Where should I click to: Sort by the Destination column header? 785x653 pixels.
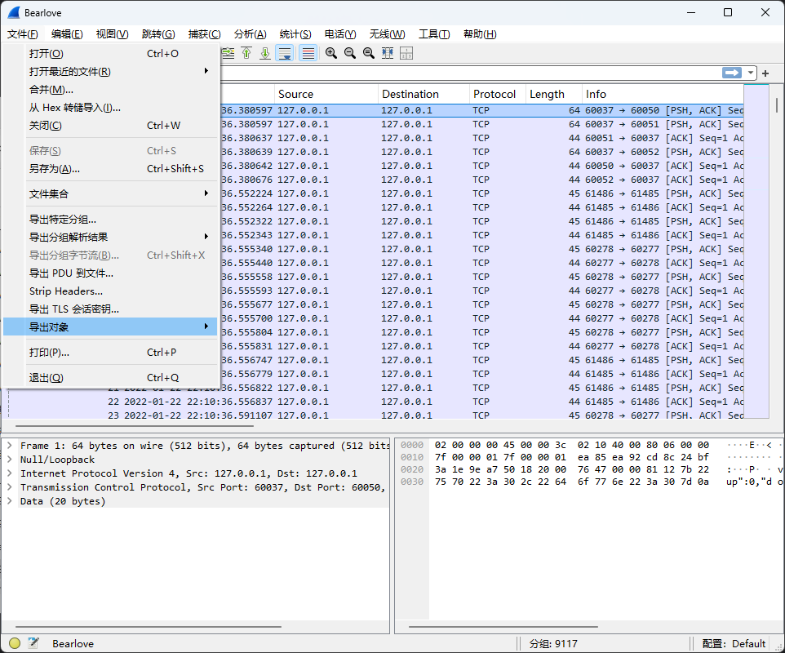click(424, 94)
